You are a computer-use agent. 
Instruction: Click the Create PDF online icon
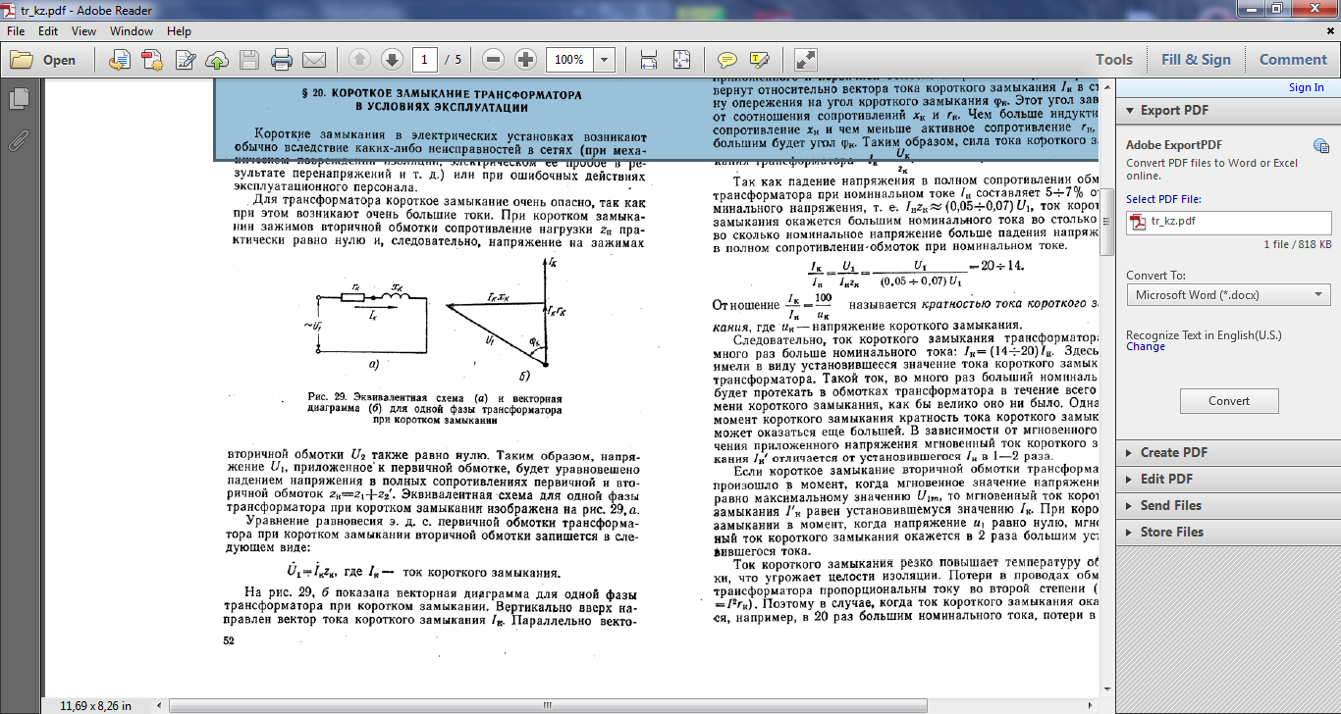[152, 60]
